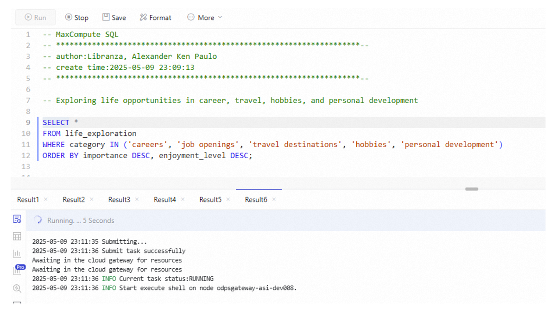This screenshot has height=319, width=556.
Task: Save the SQL script
Action: [114, 18]
